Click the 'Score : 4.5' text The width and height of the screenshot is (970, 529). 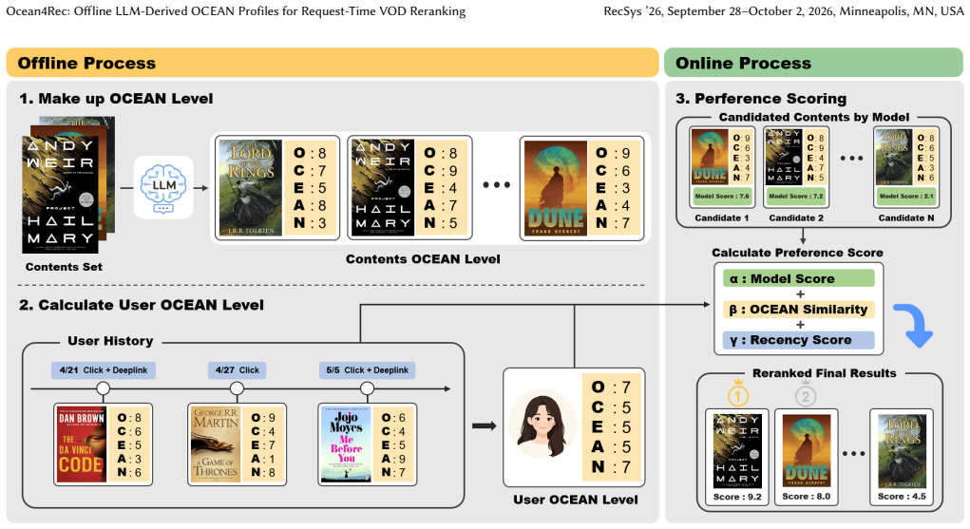click(x=902, y=496)
